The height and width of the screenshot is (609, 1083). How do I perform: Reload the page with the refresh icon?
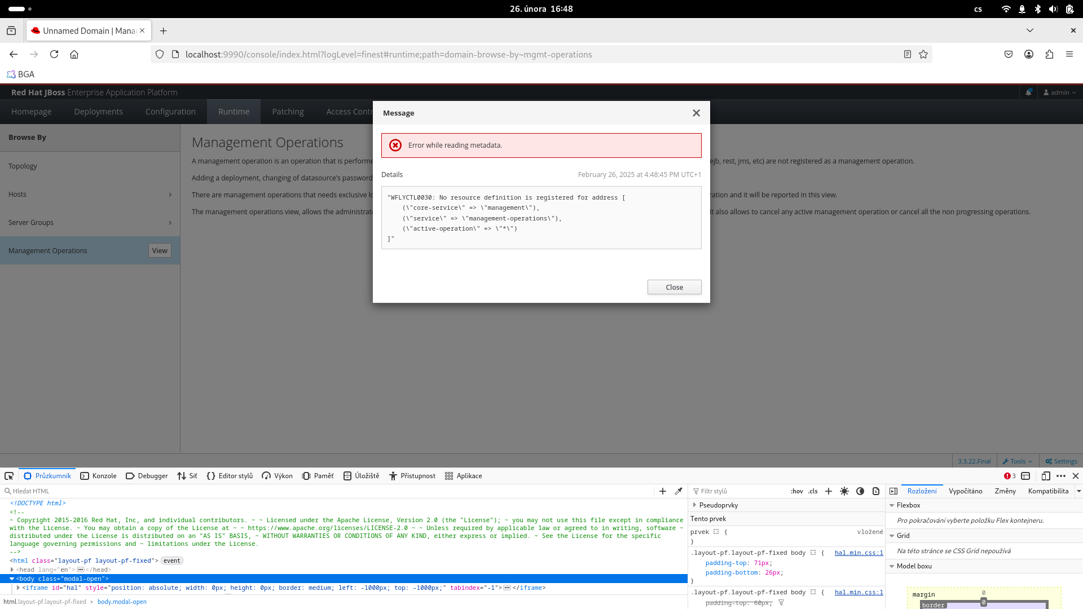click(54, 55)
